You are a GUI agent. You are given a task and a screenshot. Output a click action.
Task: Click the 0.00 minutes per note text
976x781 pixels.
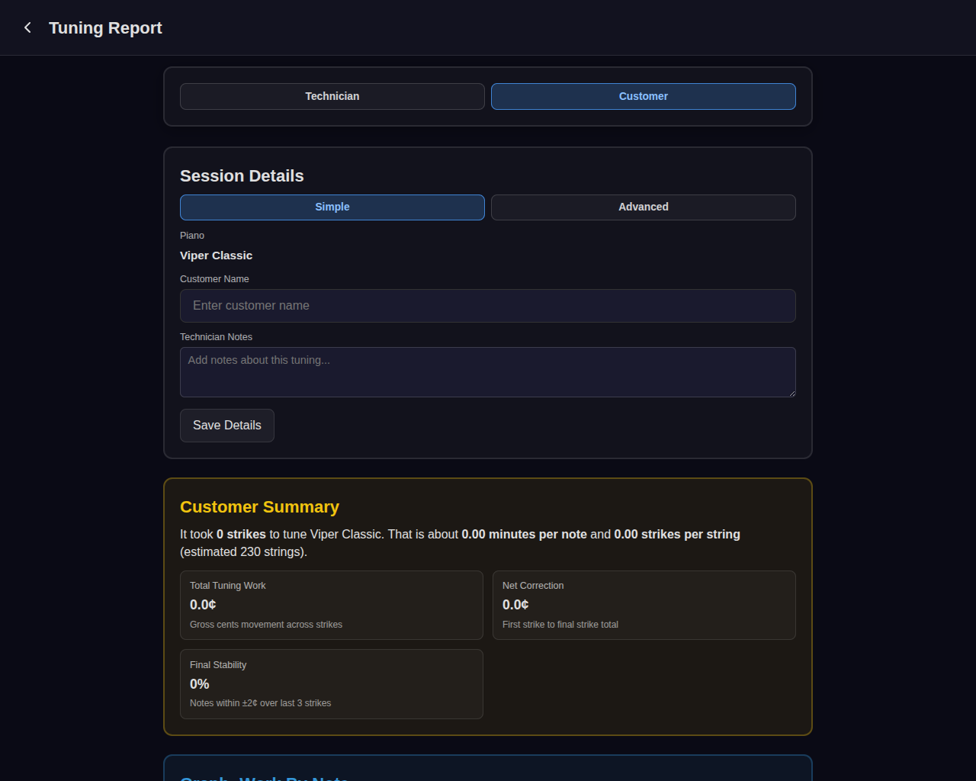click(x=524, y=534)
